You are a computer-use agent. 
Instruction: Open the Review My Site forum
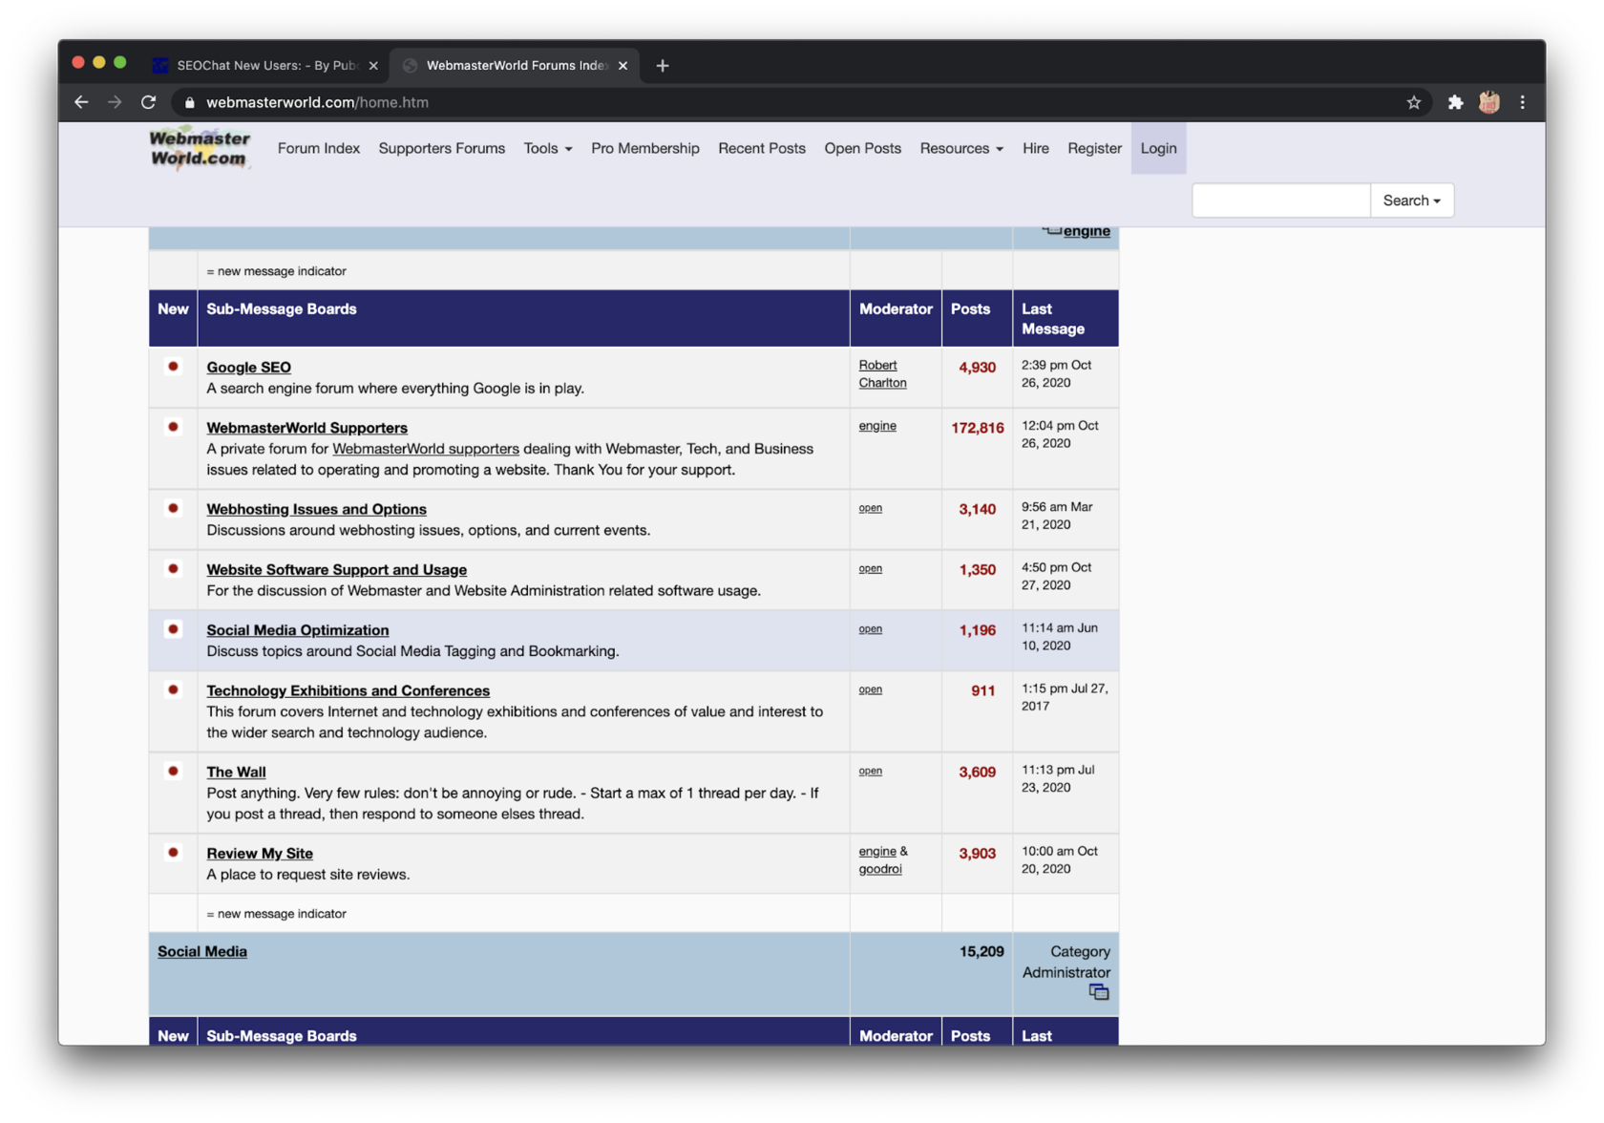click(x=260, y=853)
